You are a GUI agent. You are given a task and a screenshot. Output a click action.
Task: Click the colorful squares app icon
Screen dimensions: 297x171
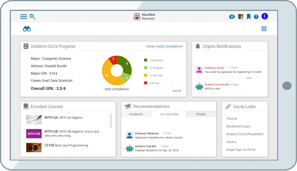pyautogui.click(x=241, y=16)
